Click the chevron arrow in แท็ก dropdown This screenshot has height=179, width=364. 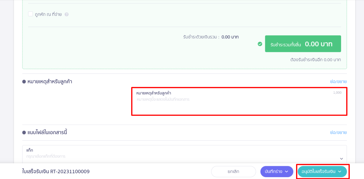[x=341, y=159]
